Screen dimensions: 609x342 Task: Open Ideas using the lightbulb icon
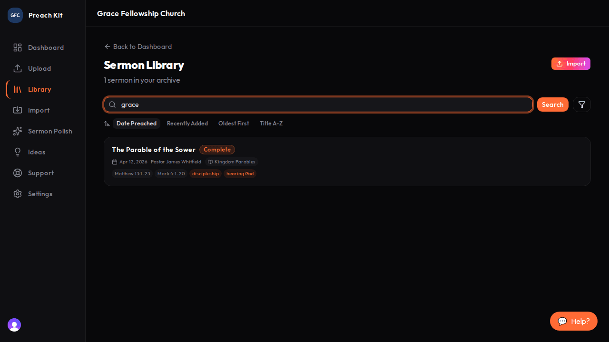18,152
